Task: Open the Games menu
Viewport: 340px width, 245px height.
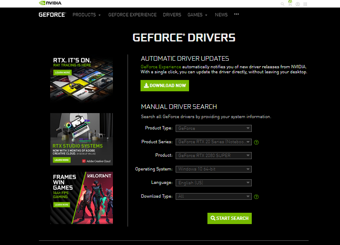Action: (x=197, y=15)
